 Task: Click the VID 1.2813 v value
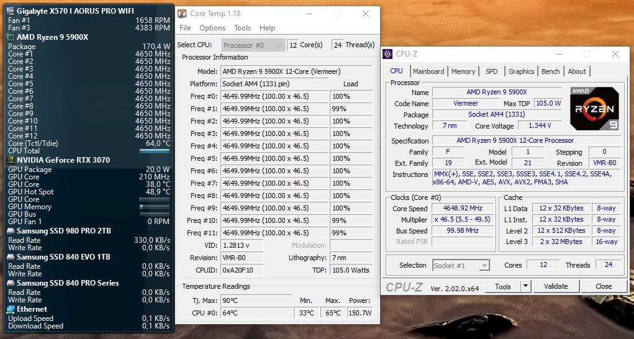(x=242, y=246)
